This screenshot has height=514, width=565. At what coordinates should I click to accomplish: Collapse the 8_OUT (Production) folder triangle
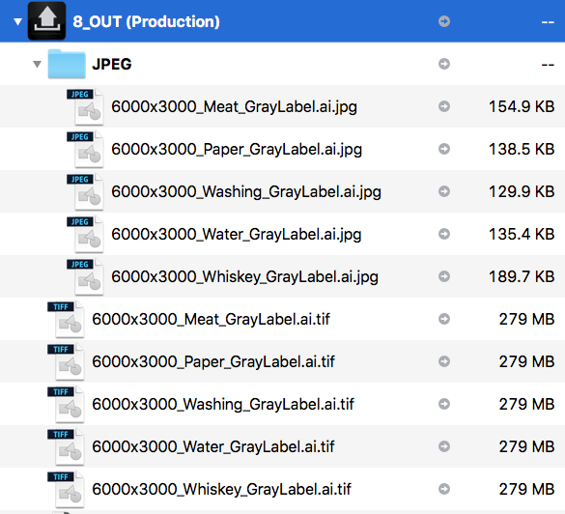tap(17, 22)
